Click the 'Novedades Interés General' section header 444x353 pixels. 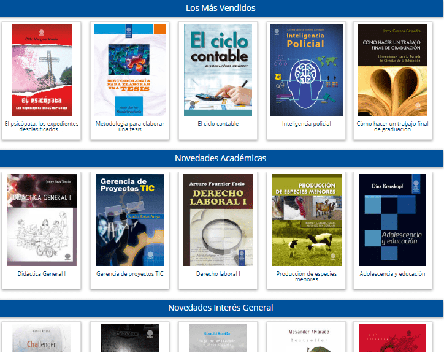click(221, 308)
